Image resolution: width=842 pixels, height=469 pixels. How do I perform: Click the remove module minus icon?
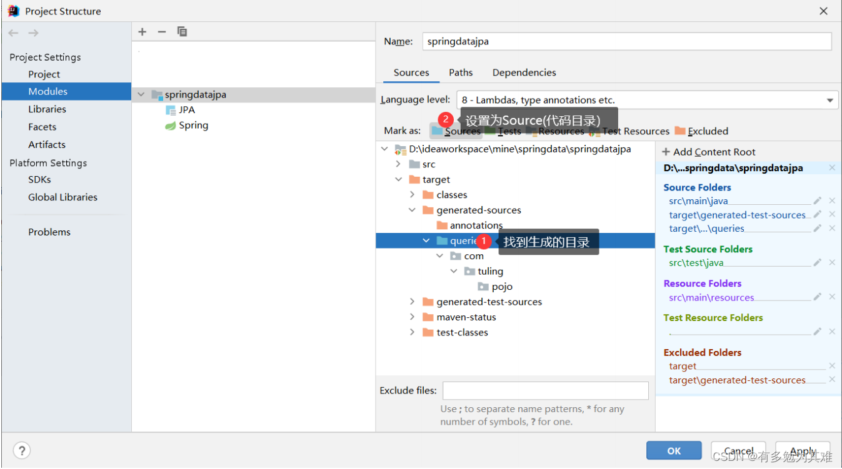tap(162, 32)
